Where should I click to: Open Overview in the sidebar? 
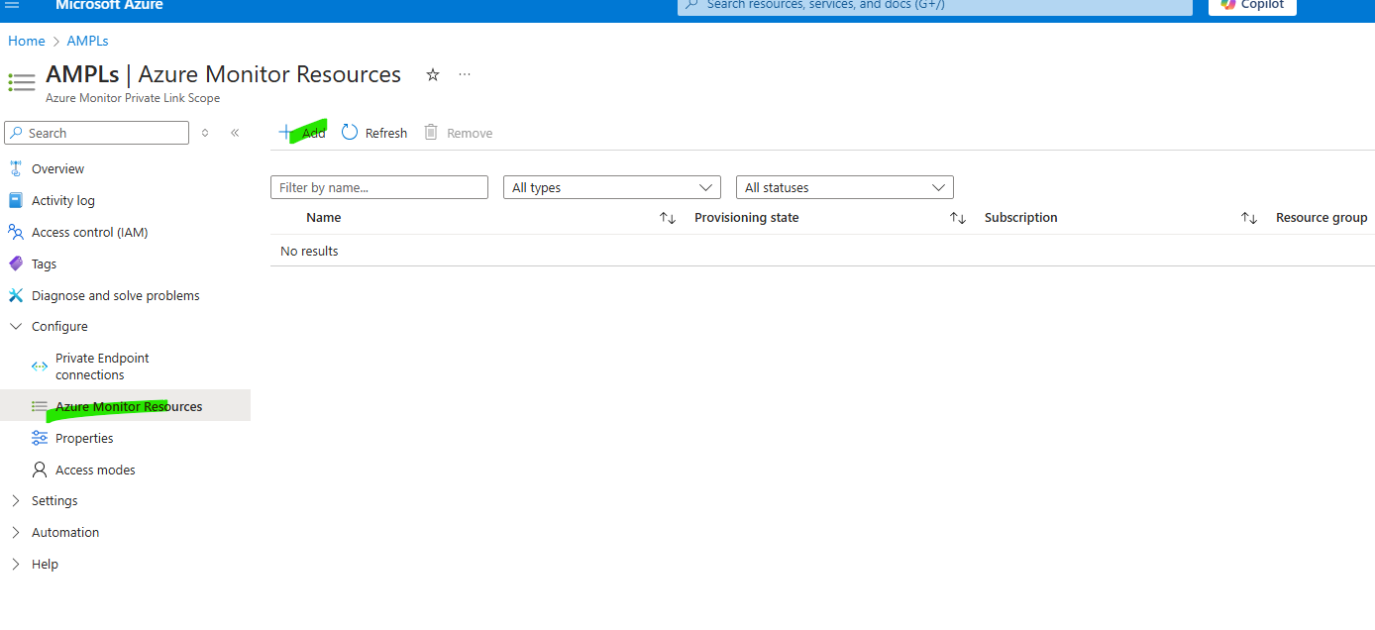tap(57, 169)
